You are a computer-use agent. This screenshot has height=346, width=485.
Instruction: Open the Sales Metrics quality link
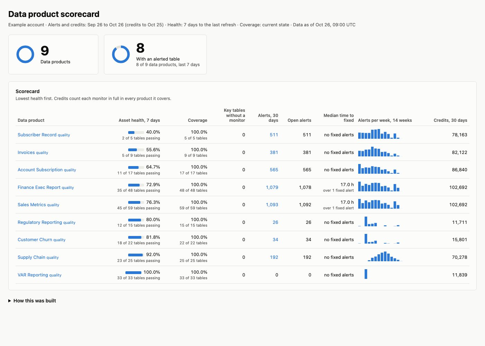(x=38, y=205)
